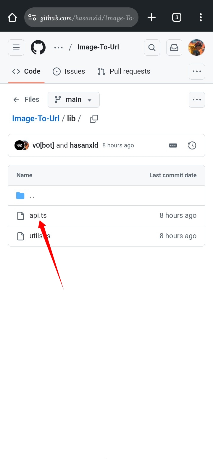View commit history for lib folder
This screenshot has width=213, height=459.
point(192,145)
